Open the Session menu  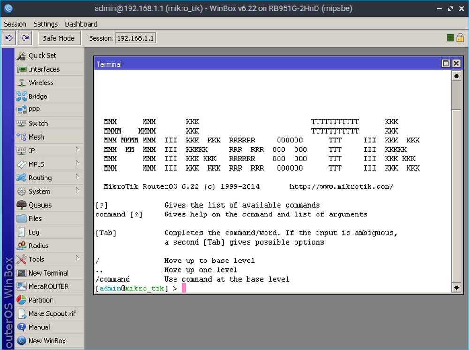(15, 24)
